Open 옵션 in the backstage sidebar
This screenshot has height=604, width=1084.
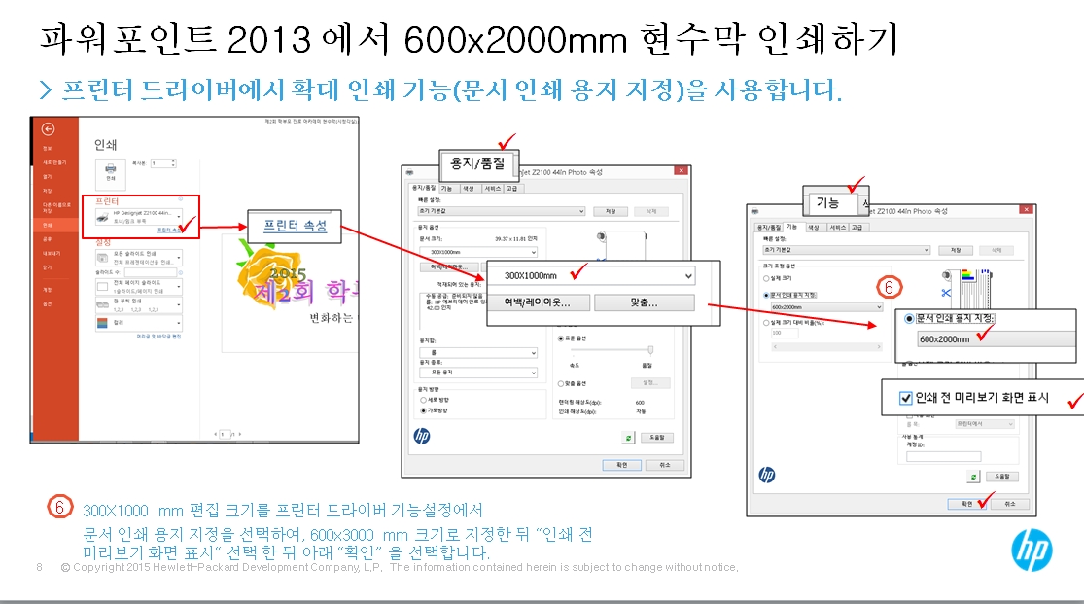[x=47, y=304]
